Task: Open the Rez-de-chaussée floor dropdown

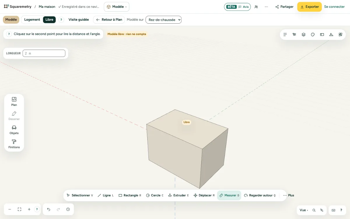Action: [164, 20]
